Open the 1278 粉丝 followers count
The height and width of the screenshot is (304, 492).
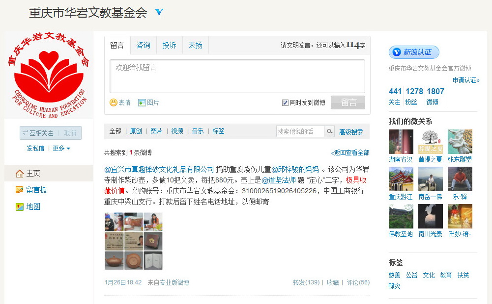[414, 96]
